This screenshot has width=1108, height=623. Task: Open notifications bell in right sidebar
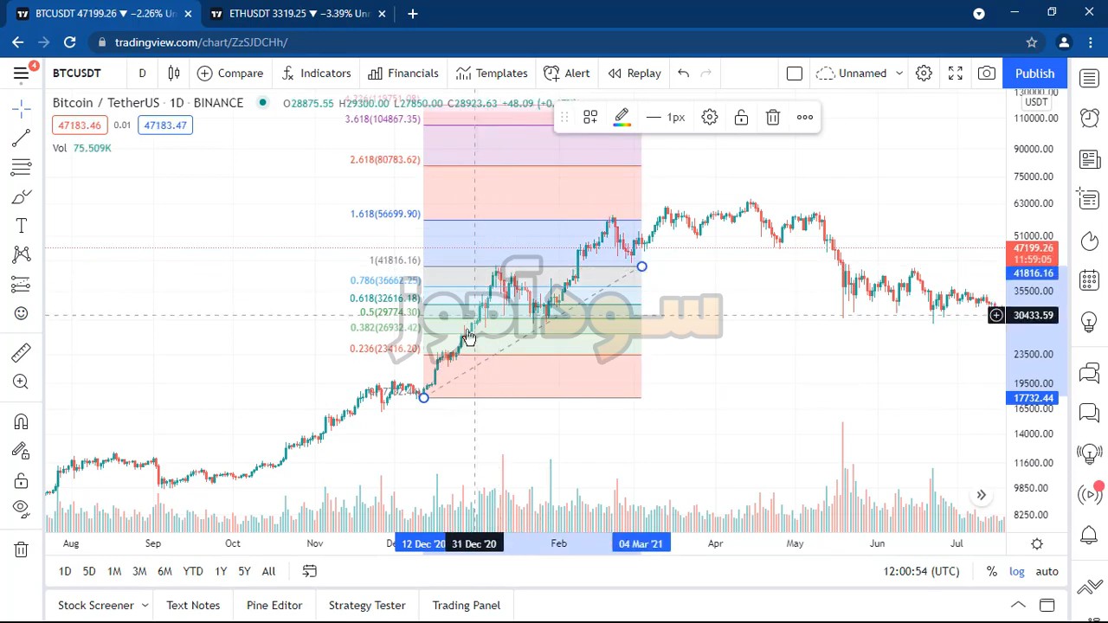pyautogui.click(x=1090, y=535)
